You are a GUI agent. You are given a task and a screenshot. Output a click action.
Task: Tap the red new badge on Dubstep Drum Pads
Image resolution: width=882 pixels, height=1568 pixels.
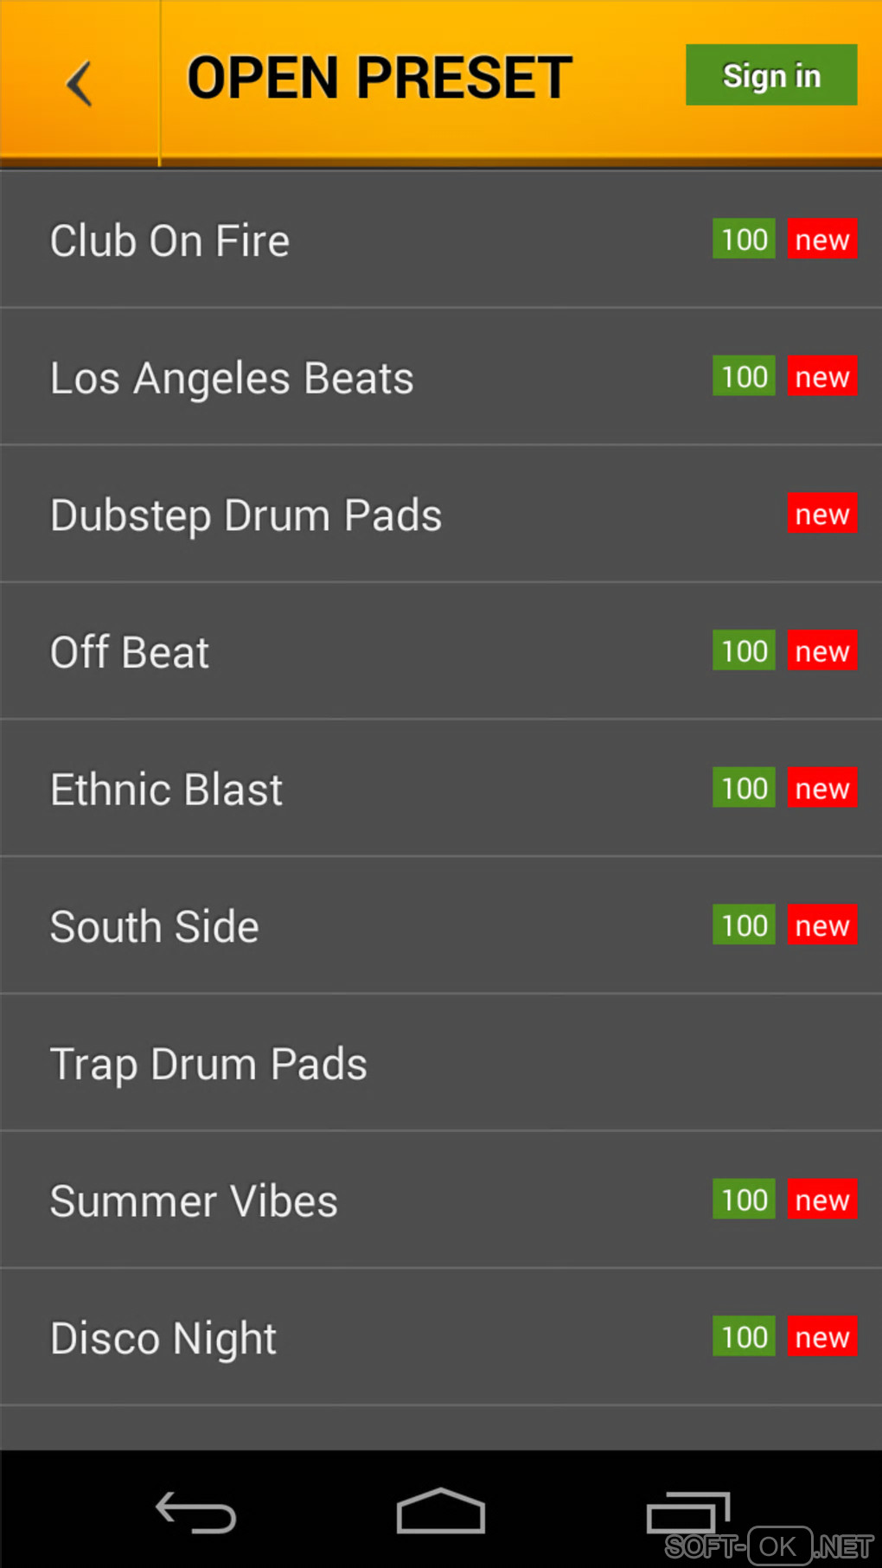821,514
